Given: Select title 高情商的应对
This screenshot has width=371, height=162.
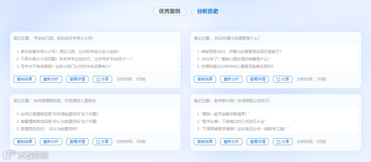Looking at the screenshot, I should (x=47, y=129).
